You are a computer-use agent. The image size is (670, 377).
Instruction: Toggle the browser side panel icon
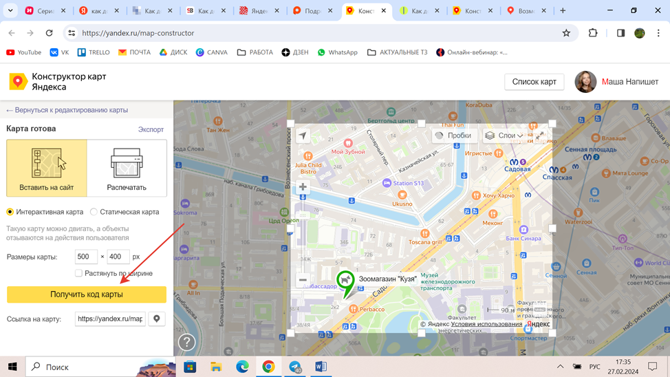point(621,33)
